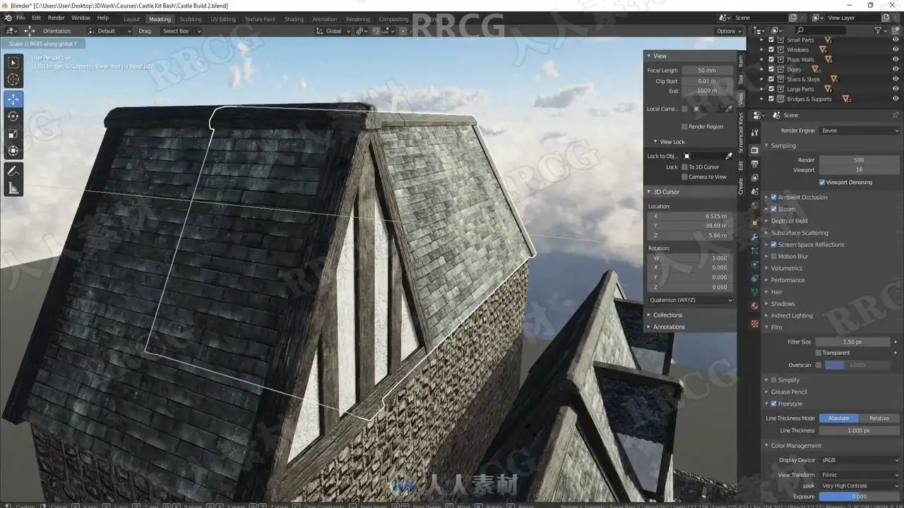The width and height of the screenshot is (904, 508).
Task: Open the viewport Options popover
Action: coord(728,31)
